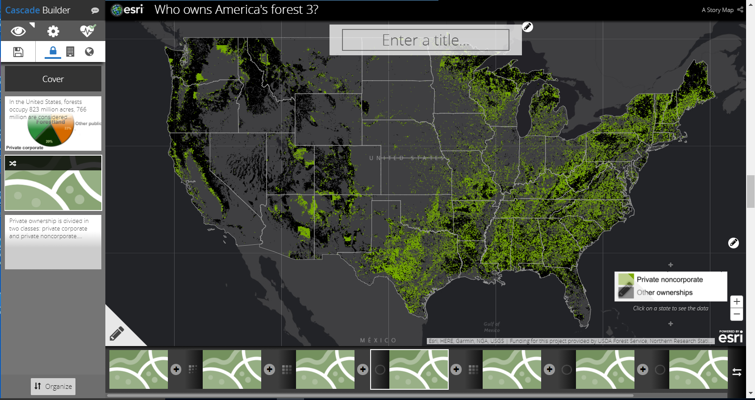Click the Cascade Builder title
The width and height of the screenshot is (755, 400).
click(x=38, y=10)
